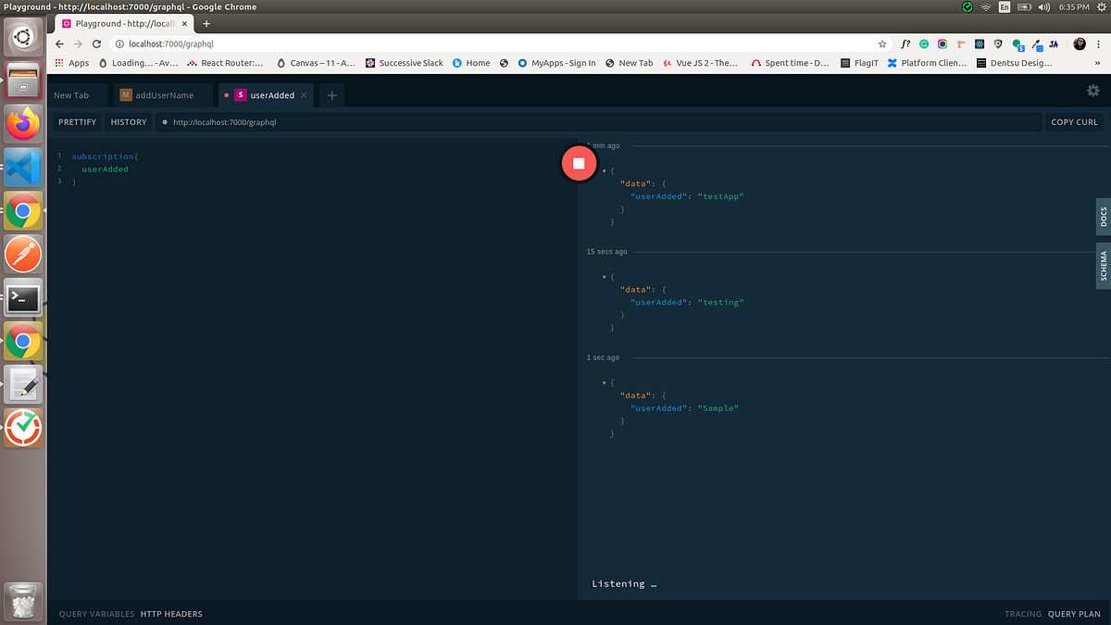Launch Visual Studio Code from the dock
1111x625 pixels.
pos(22,168)
